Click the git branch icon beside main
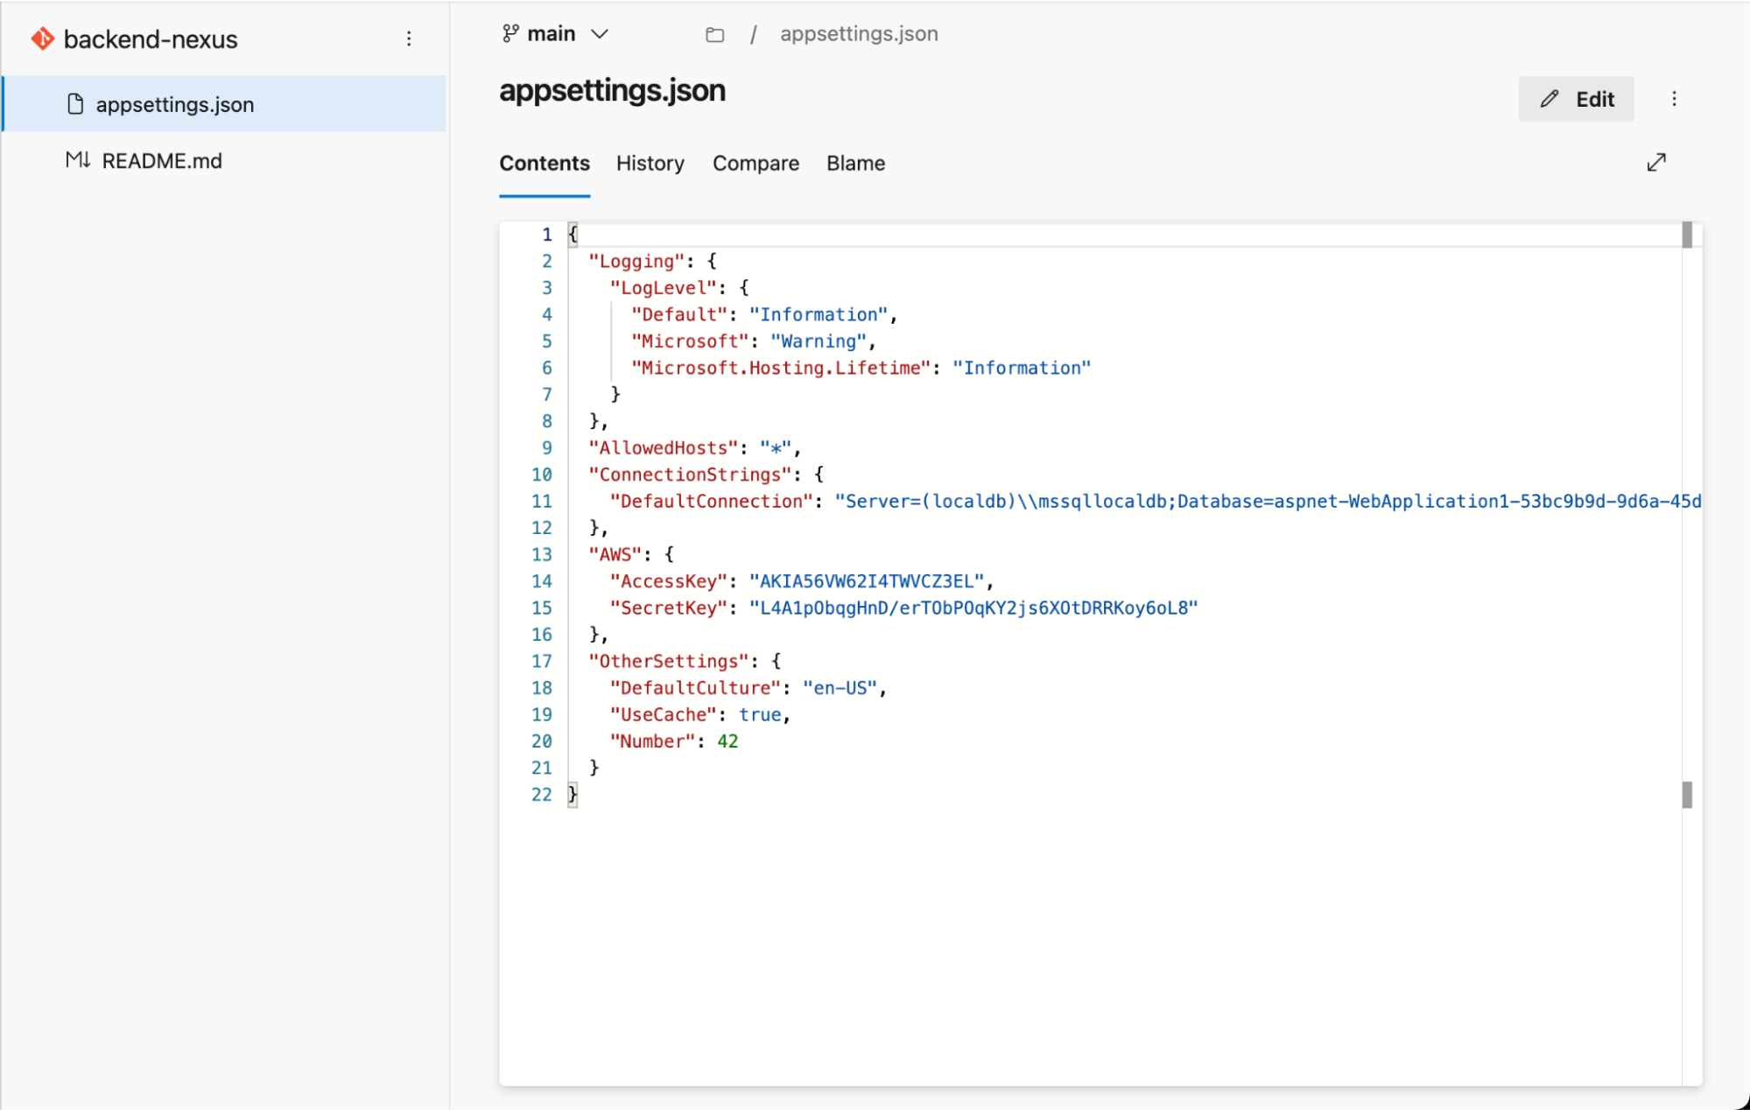 pos(510,33)
